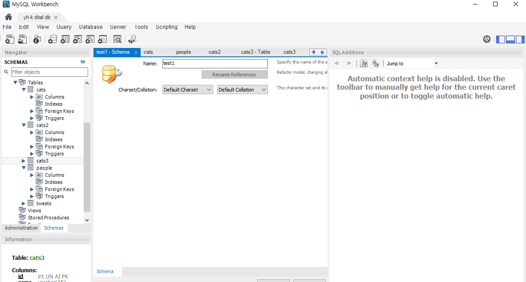The width and height of the screenshot is (526, 282).
Task: Switch to the Administration tab
Action: click(21, 228)
